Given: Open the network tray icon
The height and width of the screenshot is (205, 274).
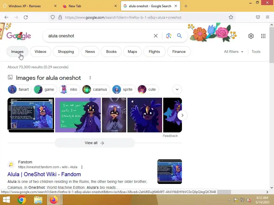Looking at the screenshot, I should (242, 200).
